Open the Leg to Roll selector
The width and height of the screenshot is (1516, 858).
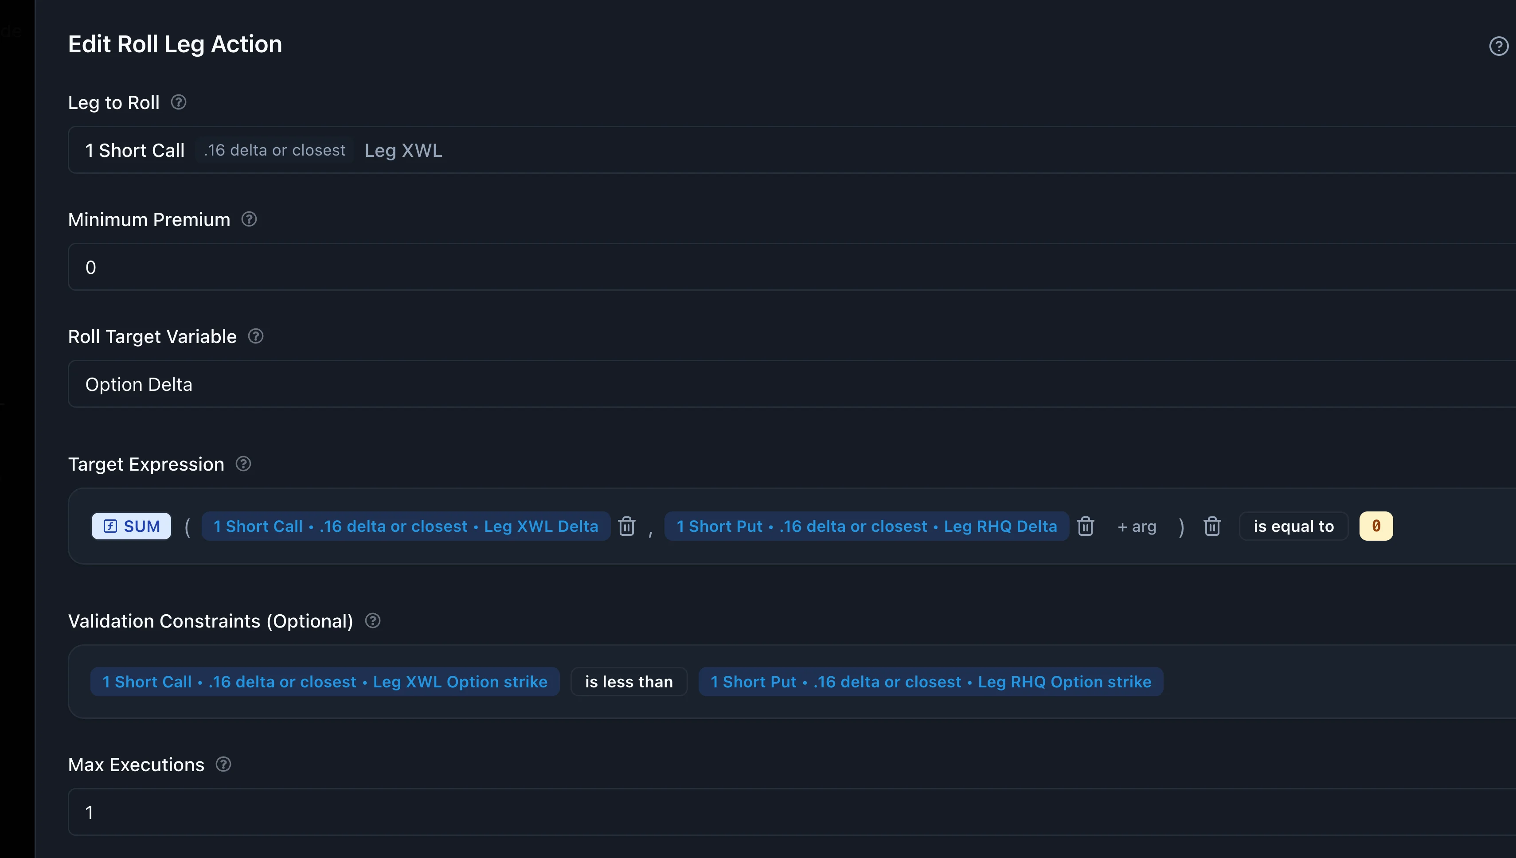click(x=792, y=150)
